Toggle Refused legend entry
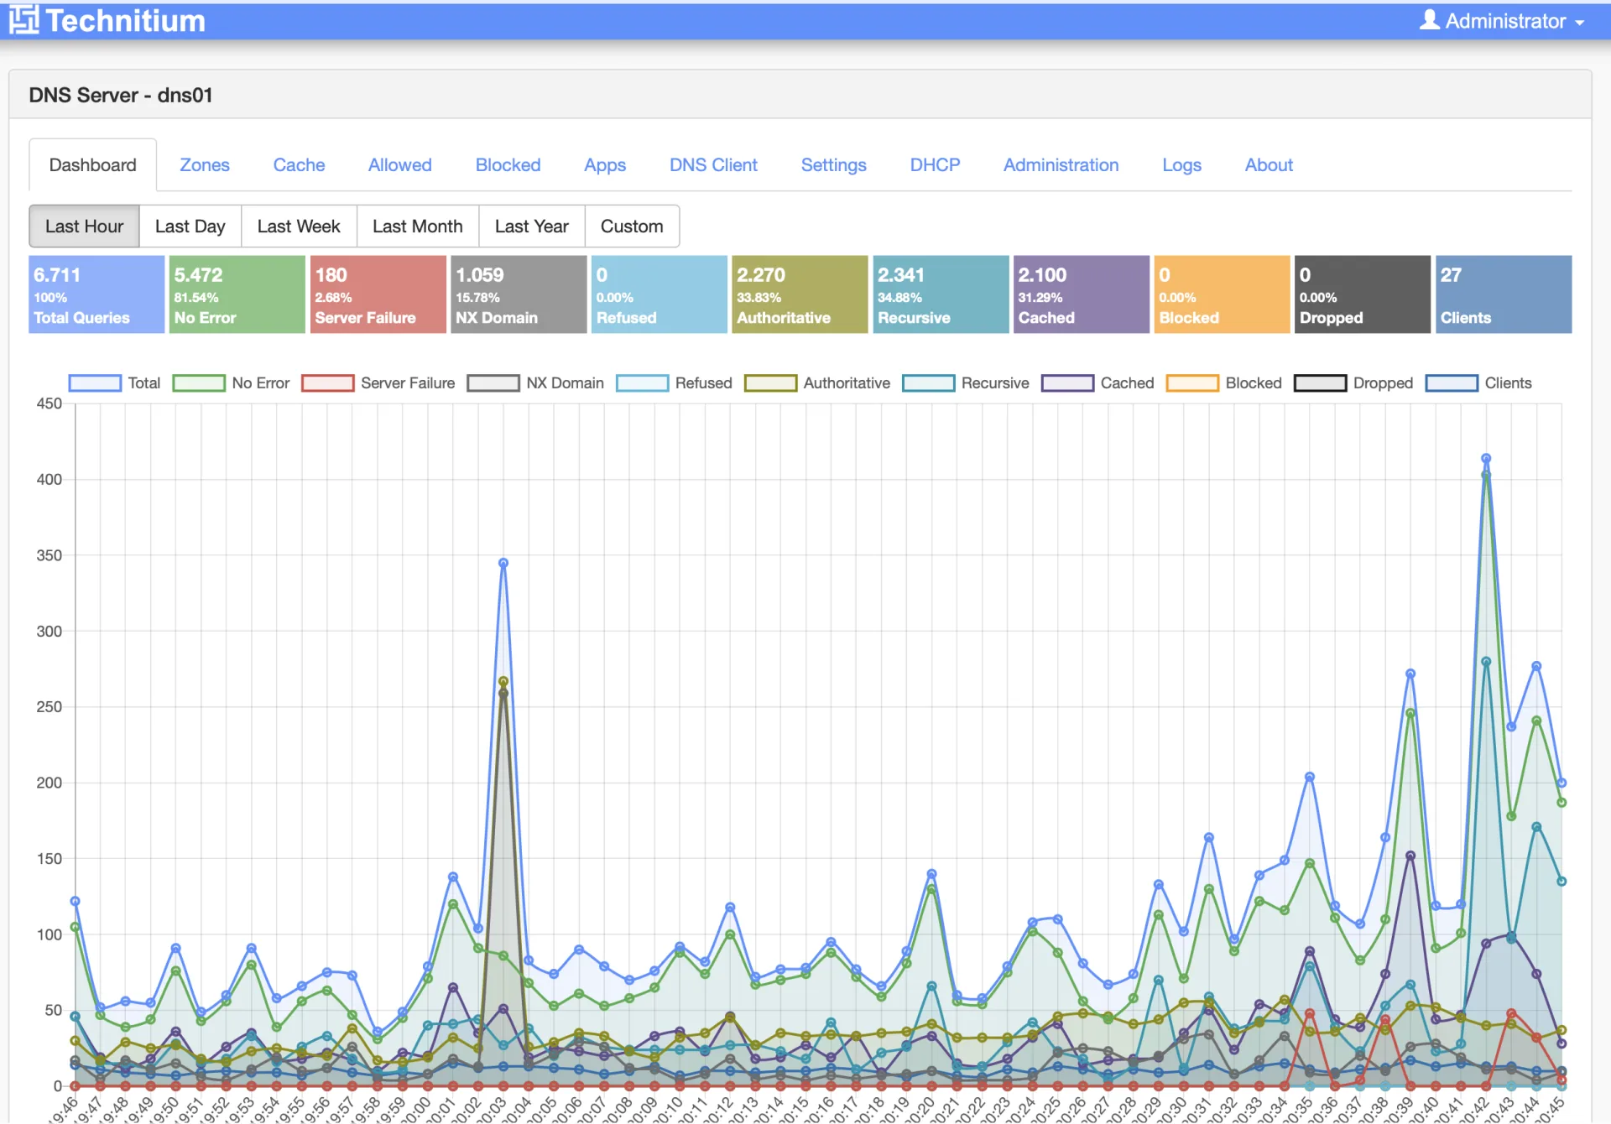Image resolution: width=1611 pixels, height=1124 pixels. pos(674,383)
